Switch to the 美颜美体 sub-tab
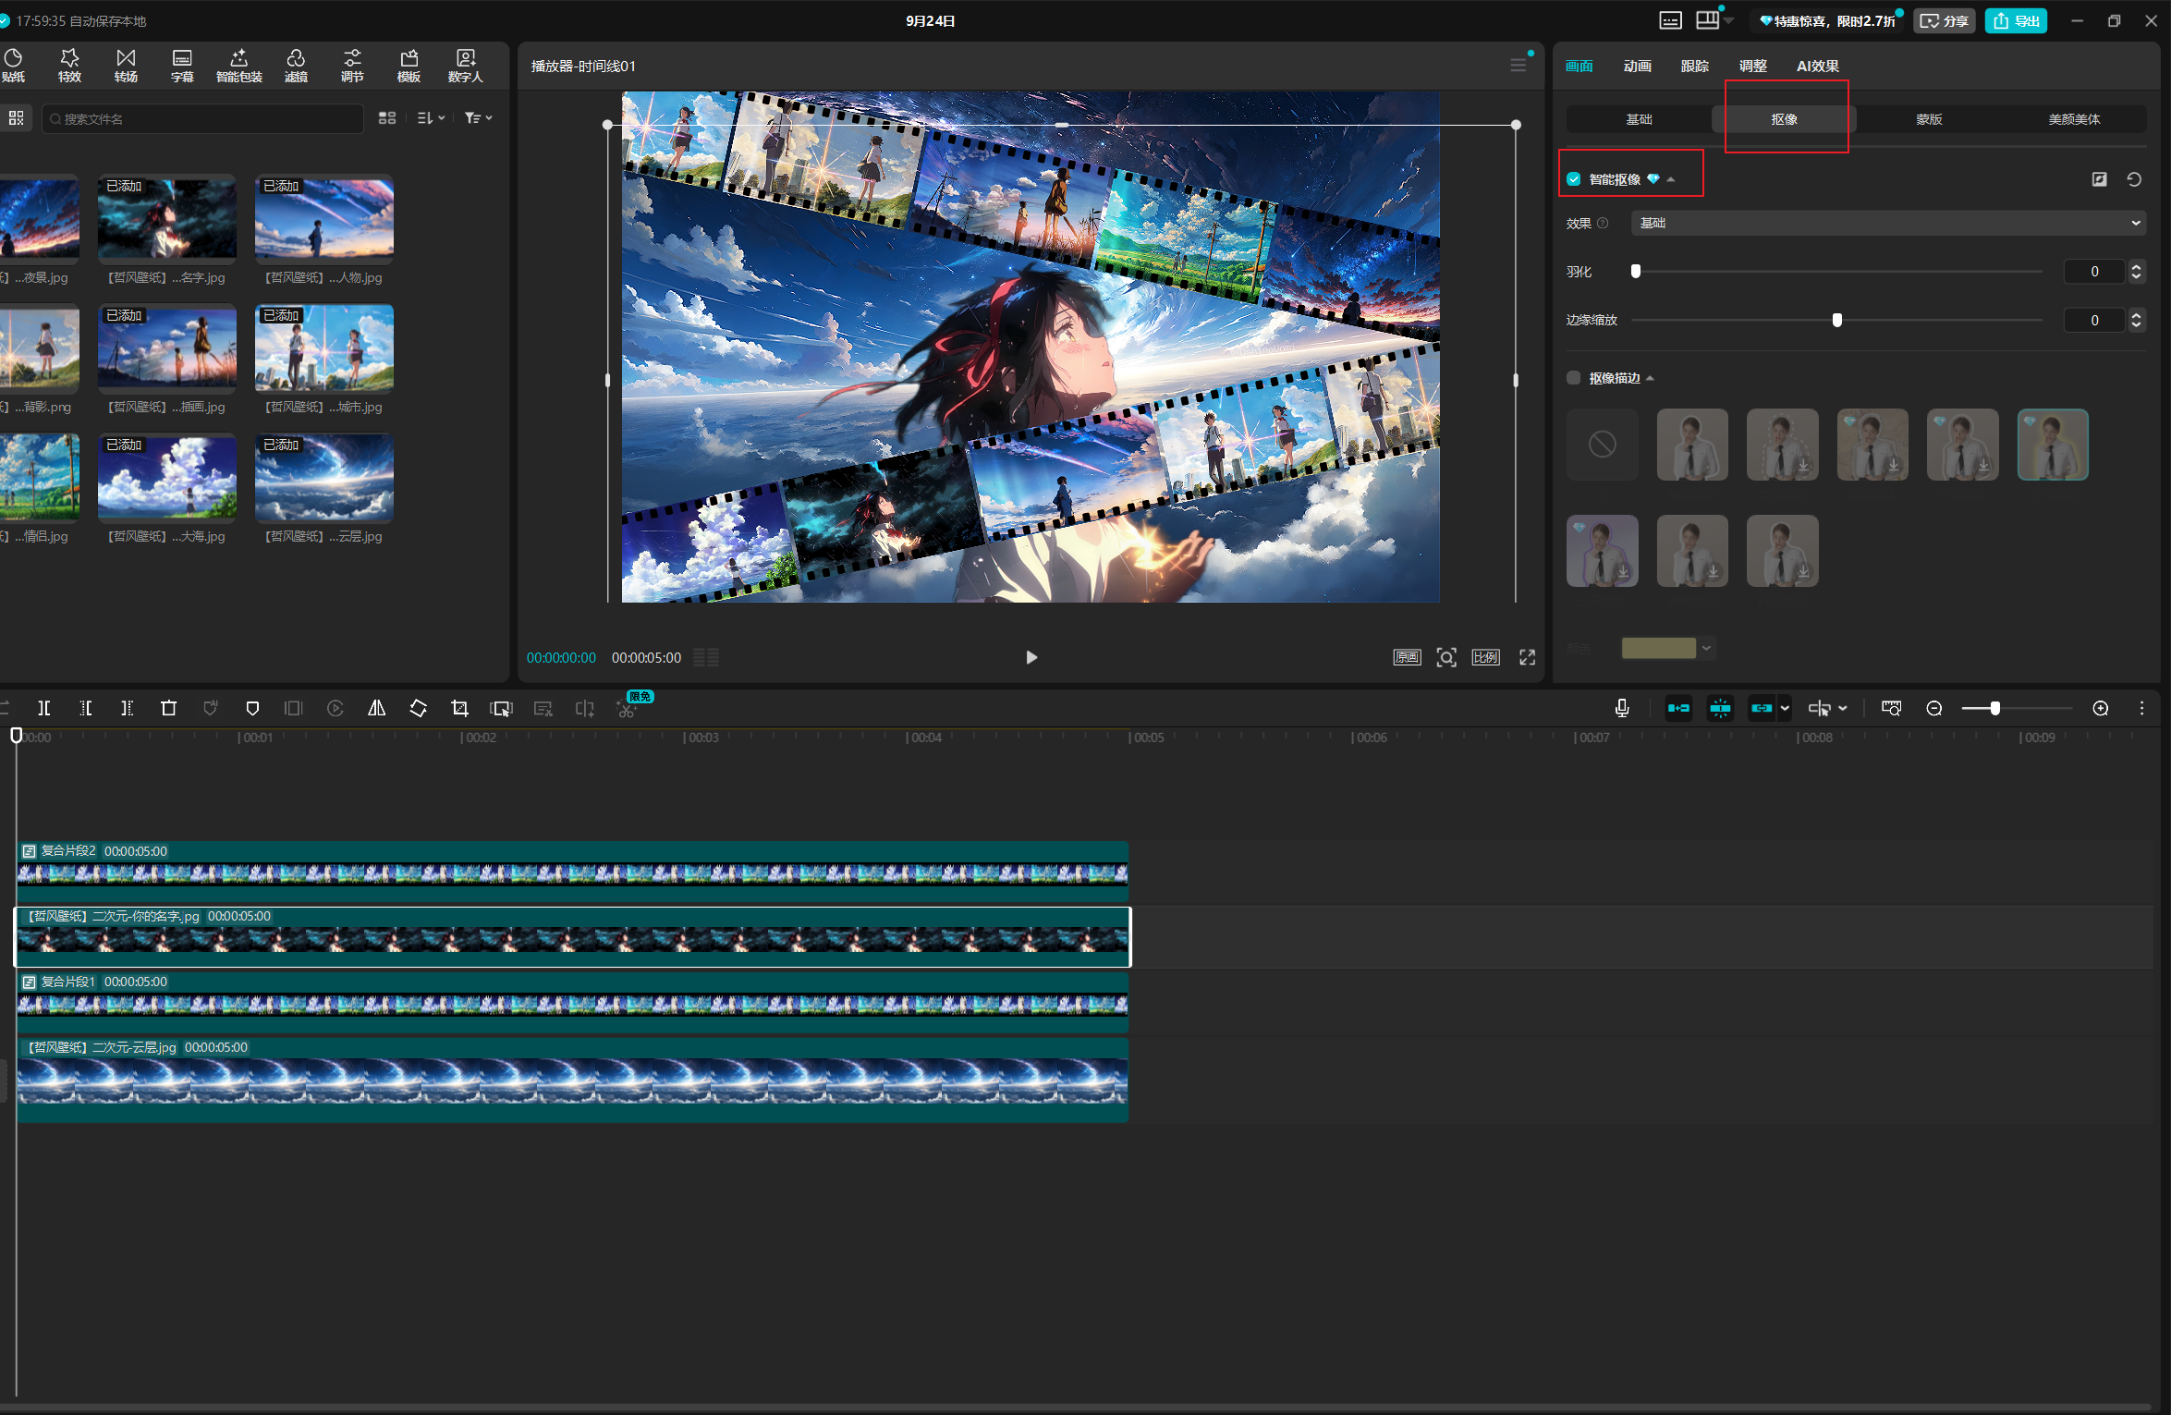This screenshot has width=2171, height=1415. tap(2074, 119)
